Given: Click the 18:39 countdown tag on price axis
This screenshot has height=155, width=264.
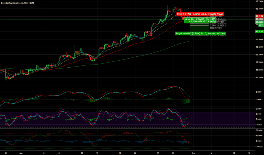Looking at the screenshot, I should 261,25.
